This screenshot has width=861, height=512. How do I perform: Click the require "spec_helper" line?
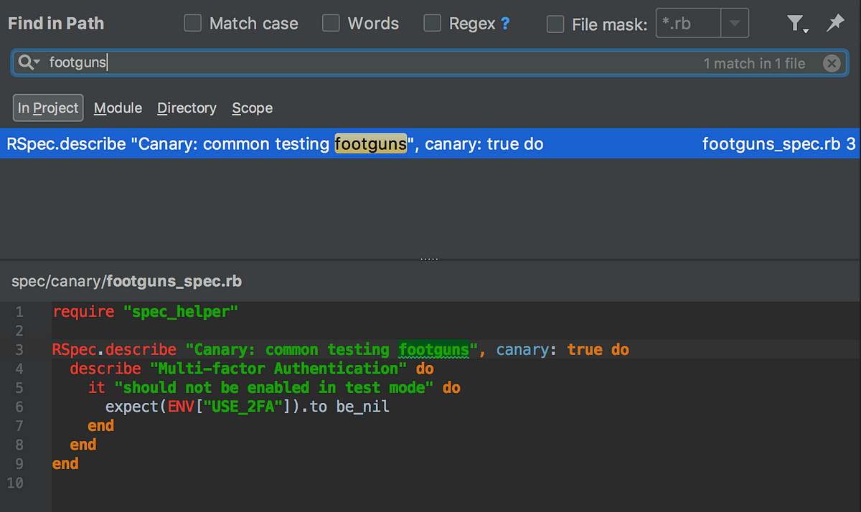[x=144, y=312]
